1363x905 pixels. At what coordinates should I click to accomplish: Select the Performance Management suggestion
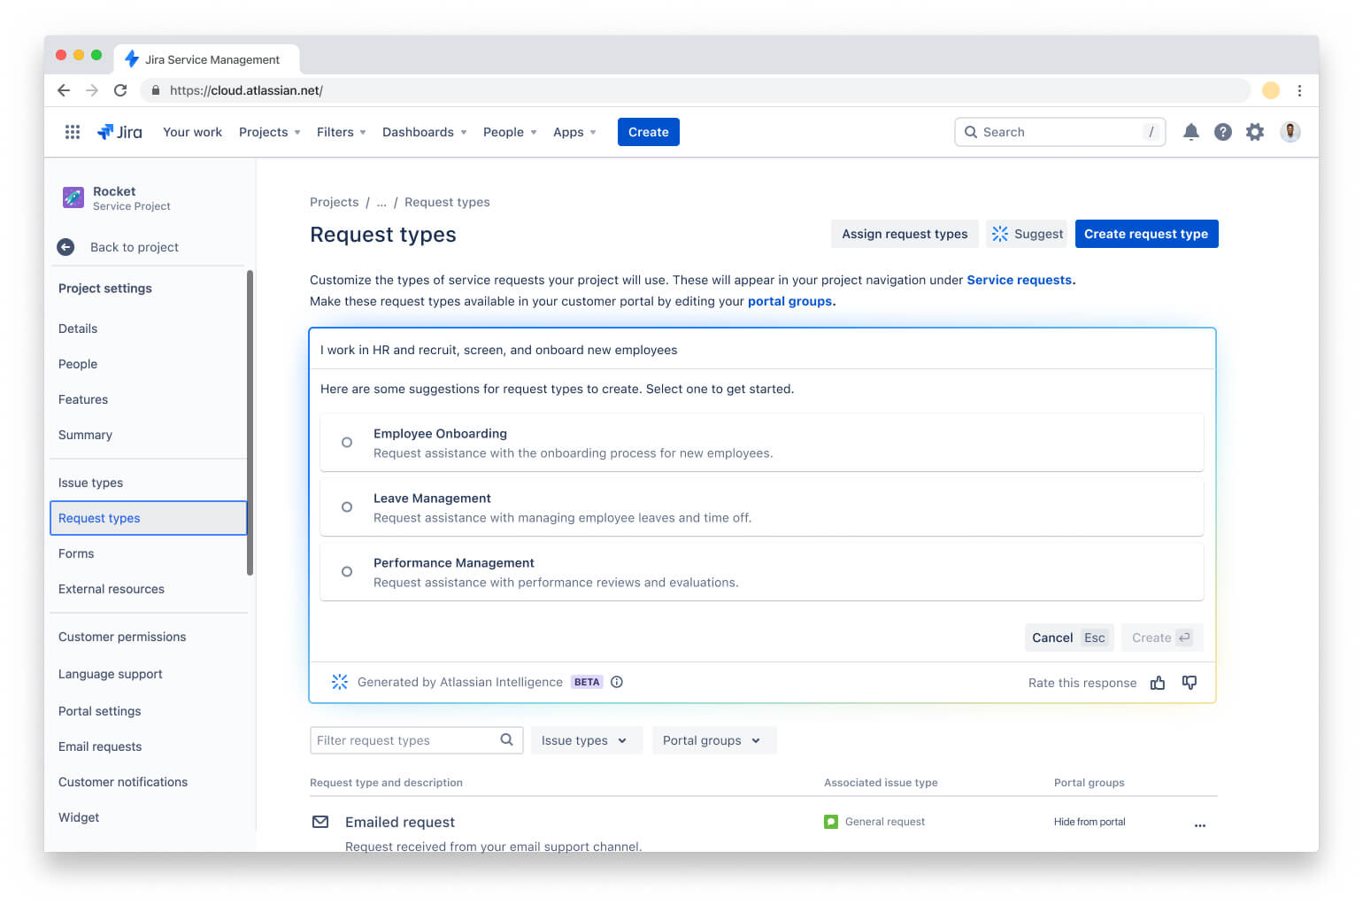[x=346, y=571]
